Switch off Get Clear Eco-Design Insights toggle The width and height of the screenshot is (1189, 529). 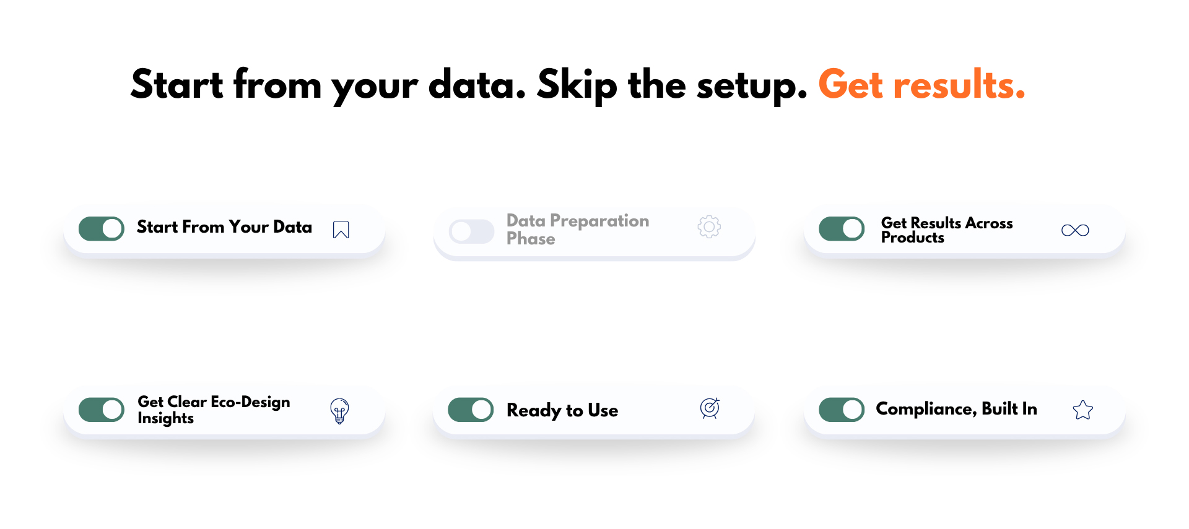coord(102,410)
